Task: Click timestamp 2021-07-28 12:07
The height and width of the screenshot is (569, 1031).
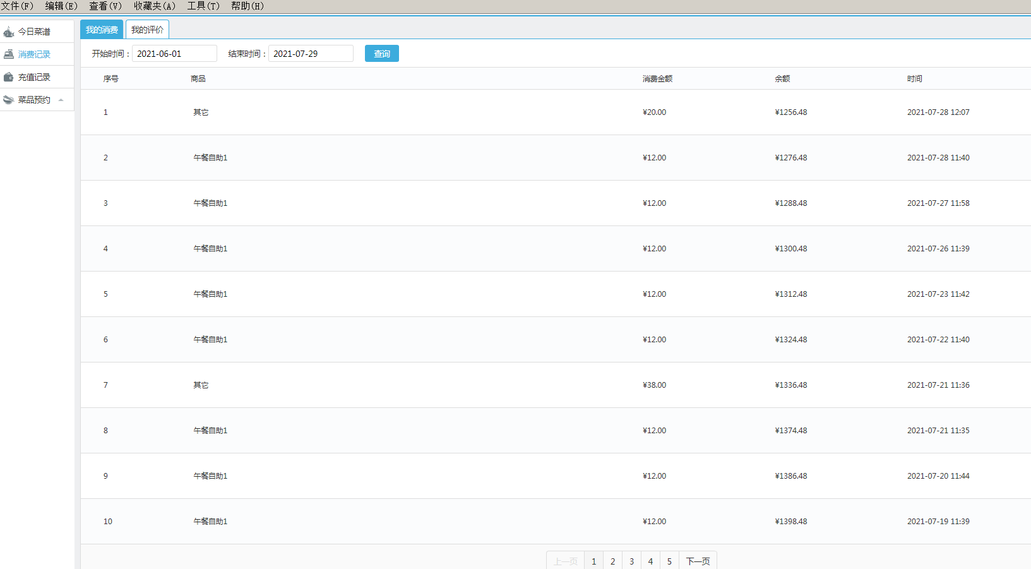Action: (938, 112)
